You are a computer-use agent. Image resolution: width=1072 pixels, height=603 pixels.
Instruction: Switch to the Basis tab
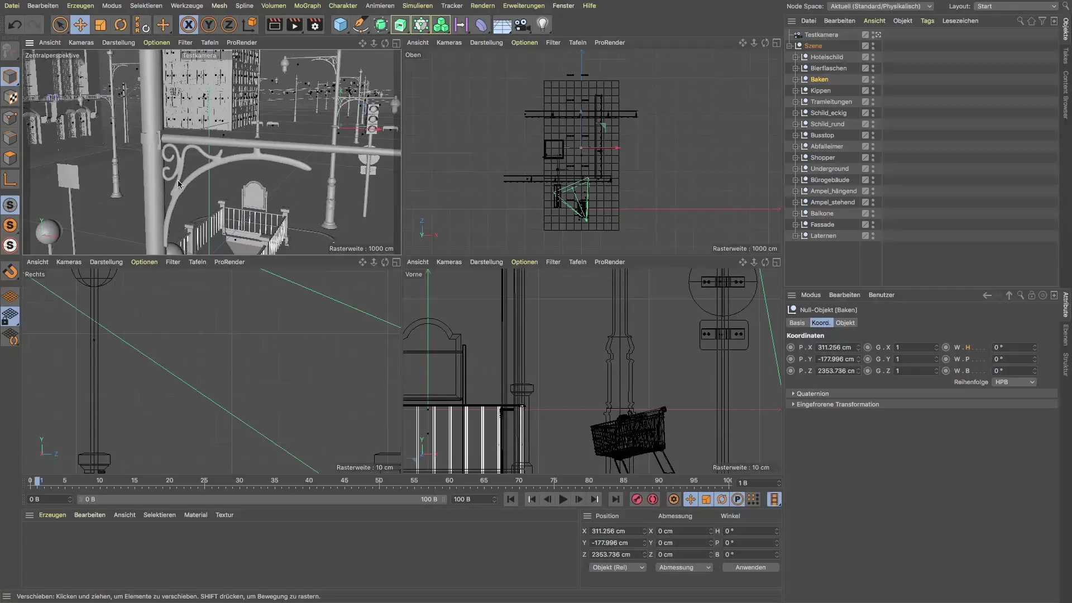click(x=797, y=323)
